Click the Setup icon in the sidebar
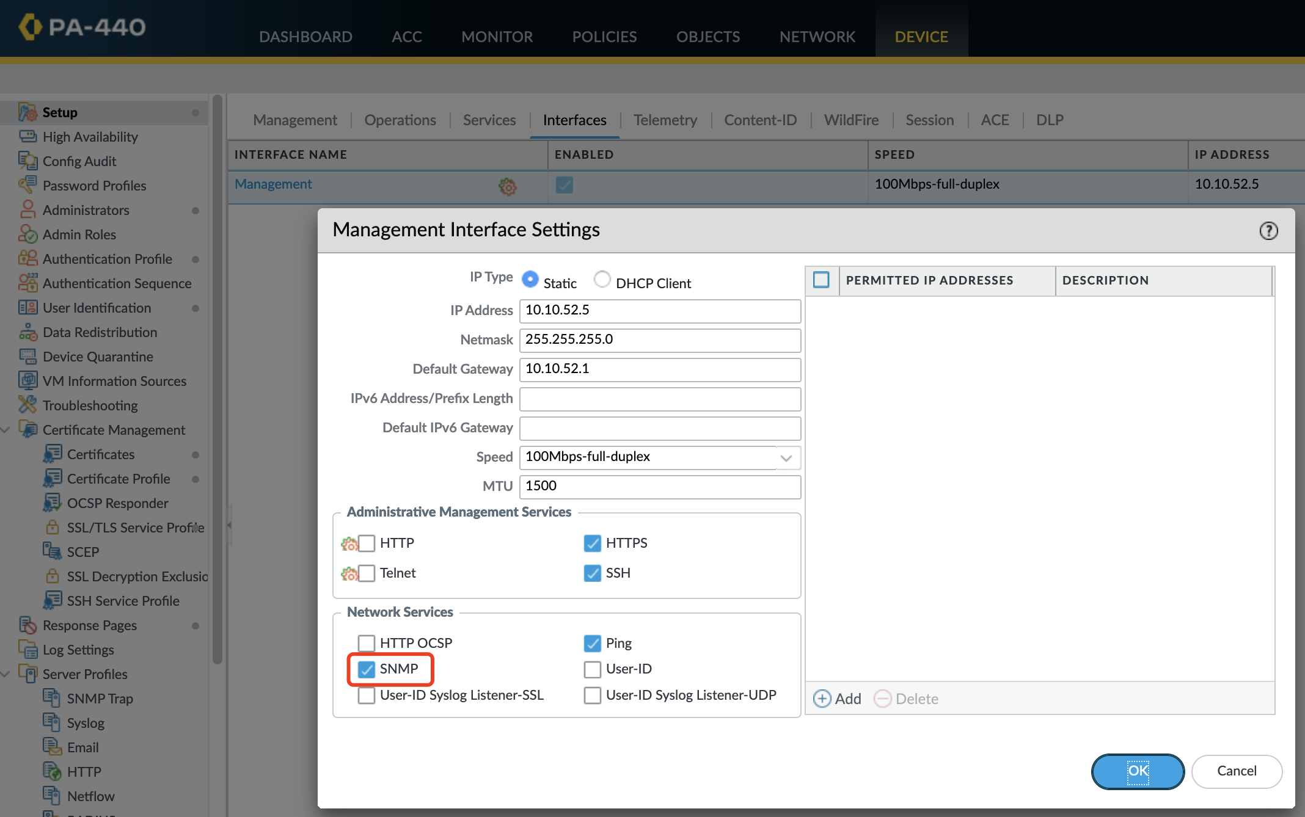 click(x=27, y=111)
